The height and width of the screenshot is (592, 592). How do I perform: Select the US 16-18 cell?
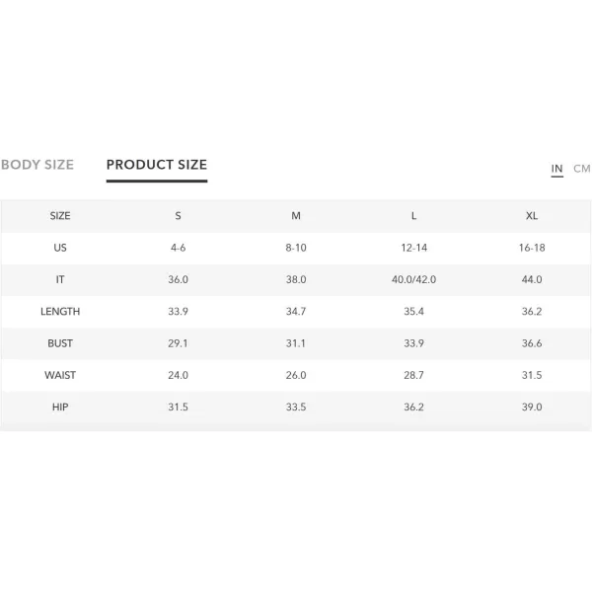coord(532,248)
